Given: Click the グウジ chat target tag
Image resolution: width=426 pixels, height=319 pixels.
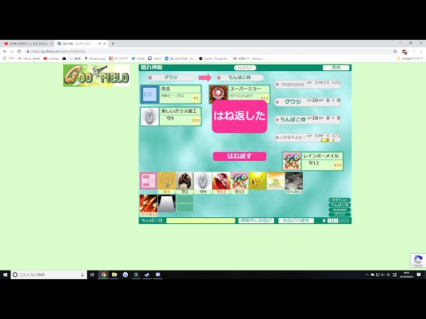Looking at the screenshot, I should 339,214.
